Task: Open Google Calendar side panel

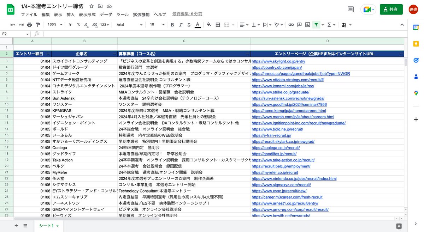Action: (416, 28)
